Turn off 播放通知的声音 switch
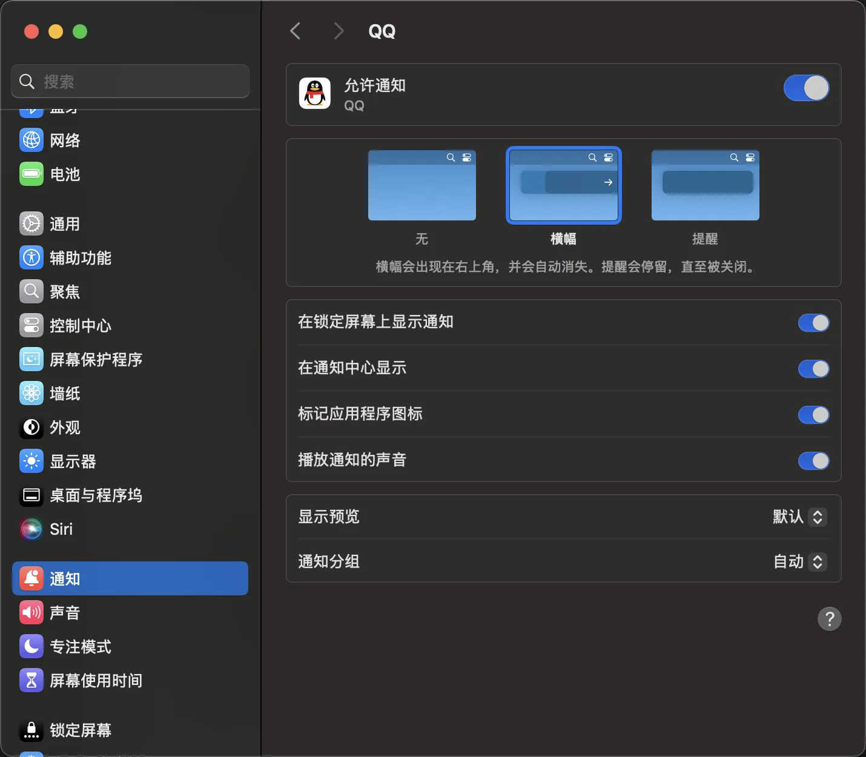 (x=813, y=461)
